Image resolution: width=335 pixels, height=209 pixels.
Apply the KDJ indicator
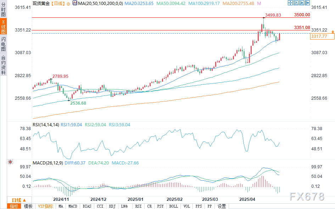112,206
